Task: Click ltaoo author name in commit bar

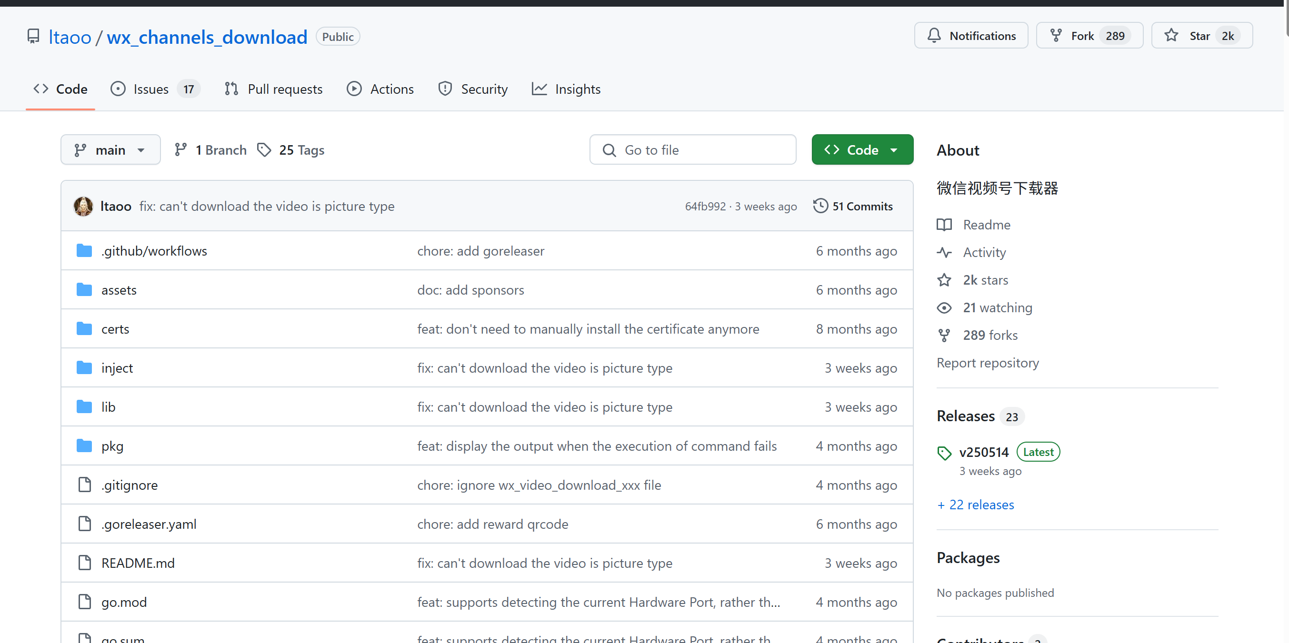Action: (x=116, y=206)
